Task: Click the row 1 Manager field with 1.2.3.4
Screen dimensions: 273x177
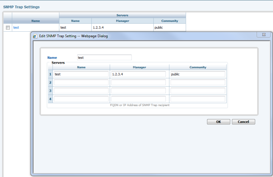Action: [138, 74]
